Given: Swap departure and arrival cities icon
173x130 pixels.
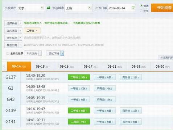Looking at the screenshot, I should click(x=49, y=8).
